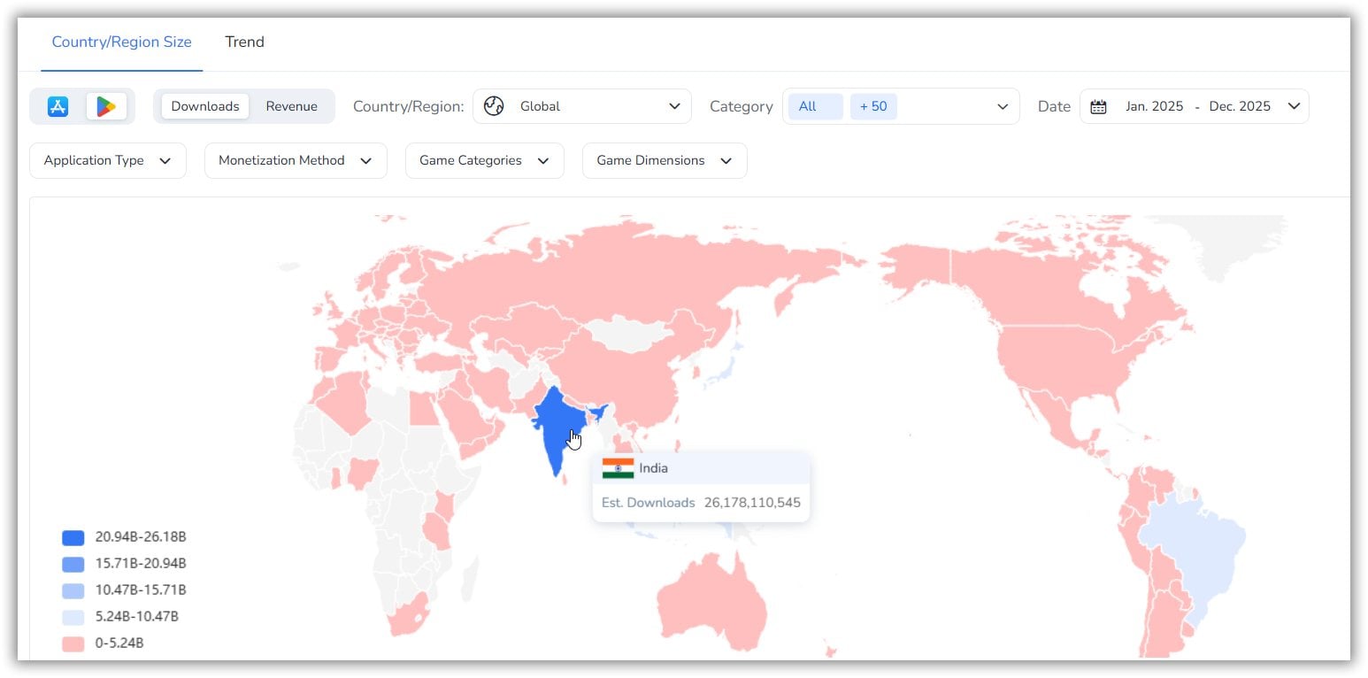This screenshot has height=678, width=1368.
Task: Switch to the Trend tab
Action: point(244,42)
